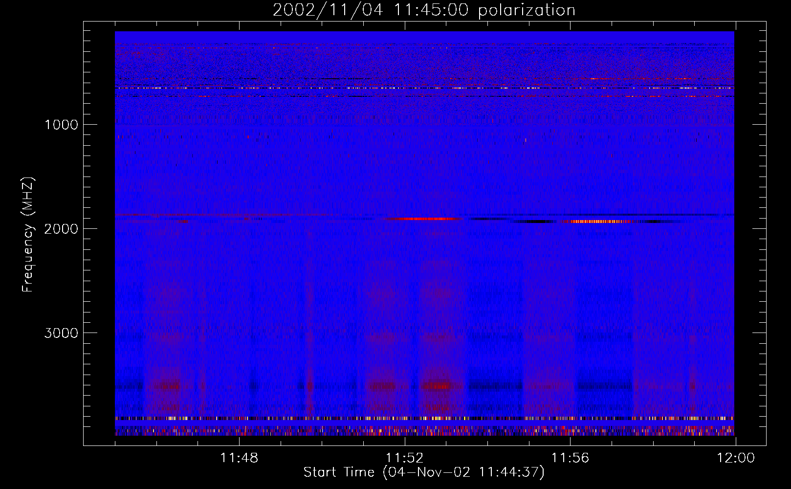Click the 'Frequency (MHZ)' axis title
This screenshot has height=489, width=791.
28,234
